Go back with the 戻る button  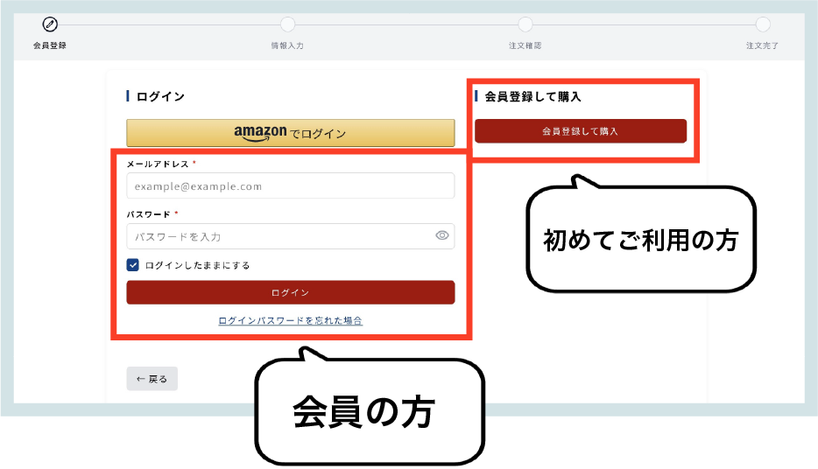click(x=152, y=379)
